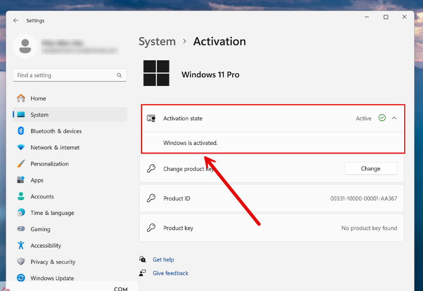Image resolution: width=423 pixels, height=291 pixels.
Task: Select Apps in the sidebar
Action: pos(37,180)
